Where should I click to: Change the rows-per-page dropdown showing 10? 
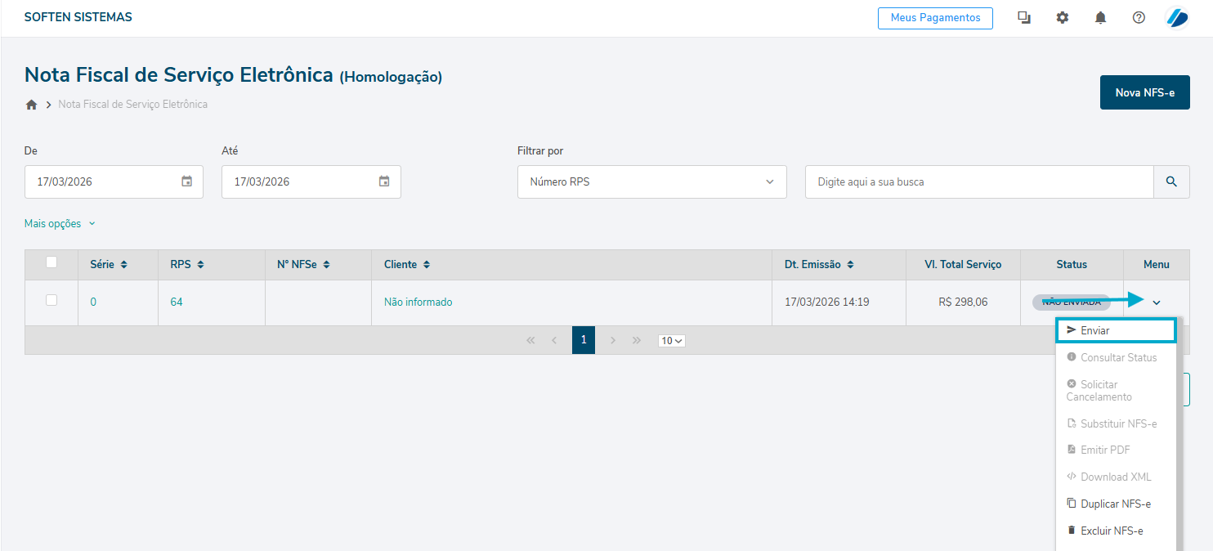671,341
